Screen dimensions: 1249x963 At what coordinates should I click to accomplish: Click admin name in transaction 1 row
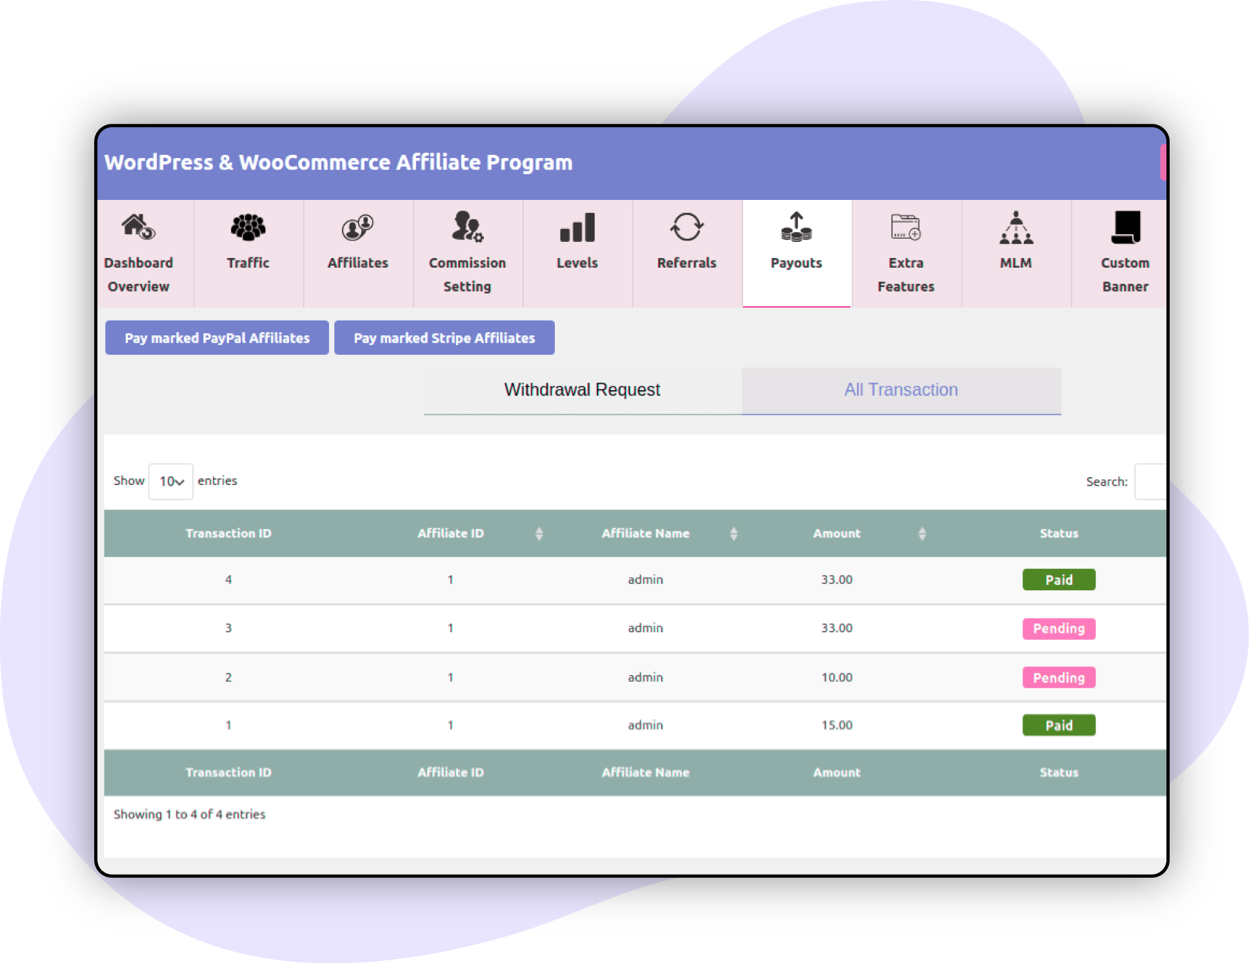pyautogui.click(x=645, y=725)
